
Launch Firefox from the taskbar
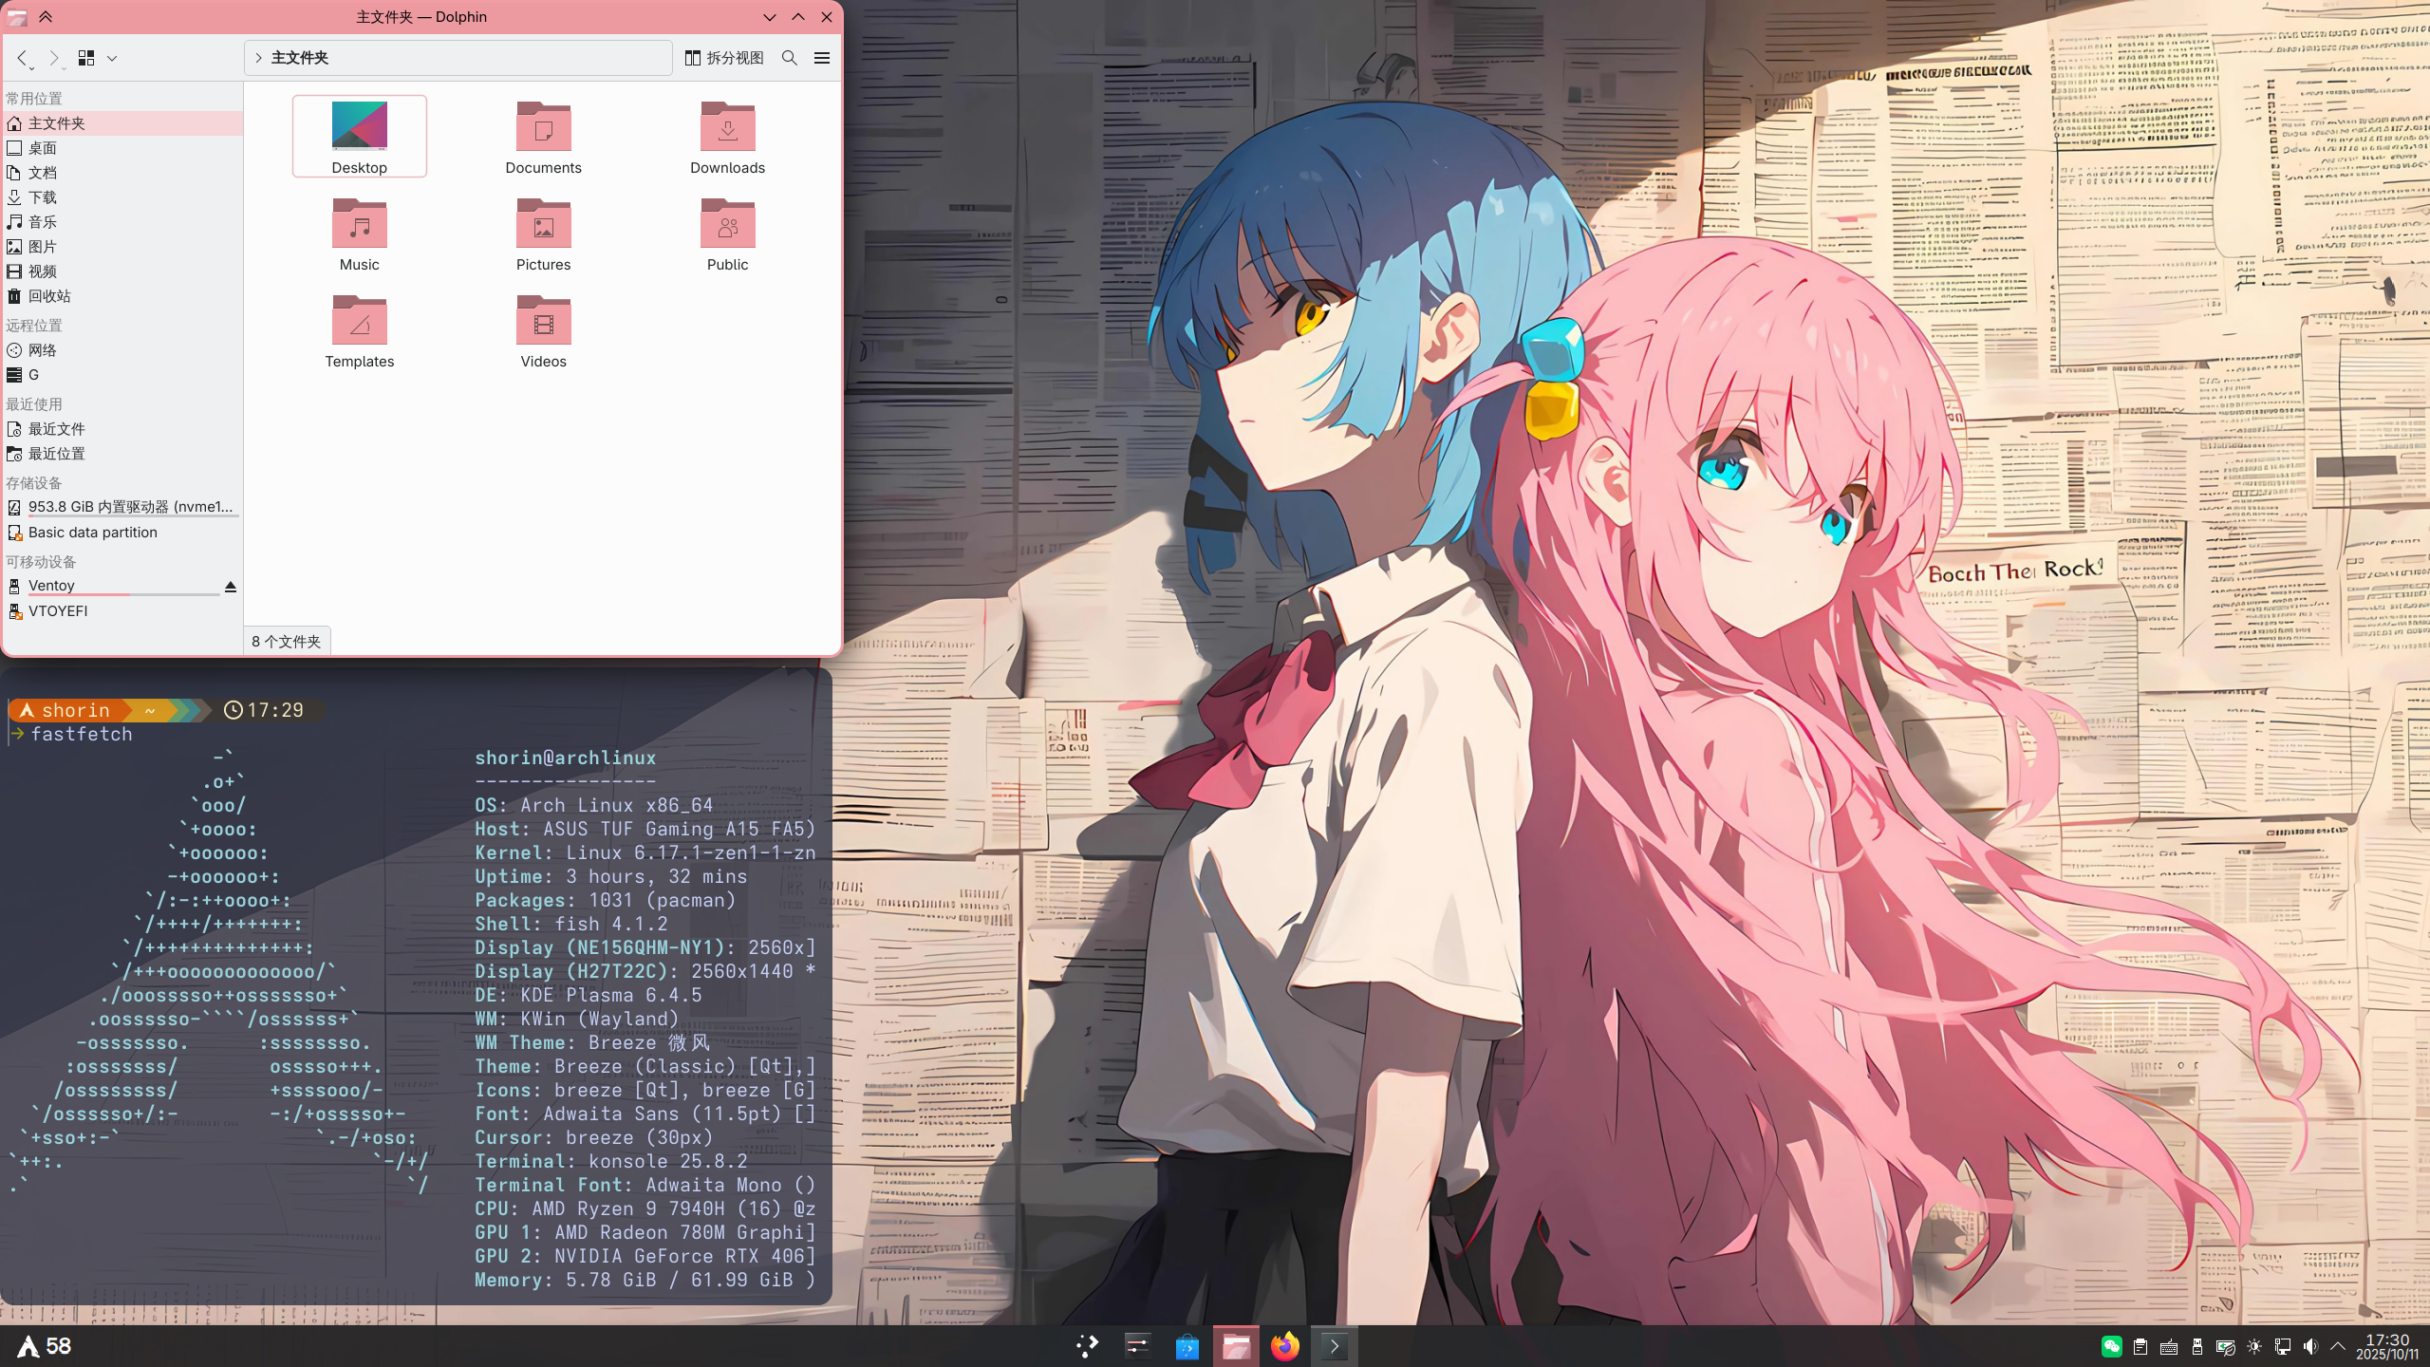[1285, 1346]
